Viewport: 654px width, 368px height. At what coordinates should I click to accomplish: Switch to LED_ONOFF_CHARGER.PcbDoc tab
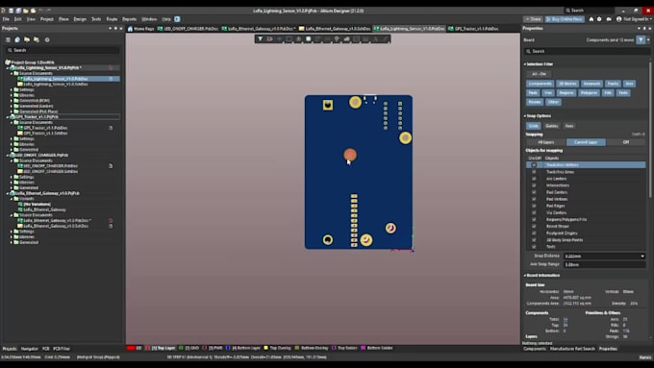coord(188,29)
